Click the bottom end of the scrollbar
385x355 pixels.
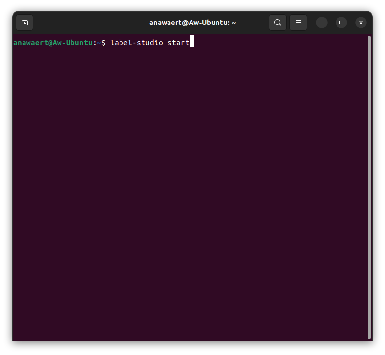[369, 336]
